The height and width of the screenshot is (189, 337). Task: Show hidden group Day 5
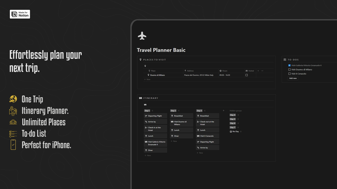(x=233, y=119)
